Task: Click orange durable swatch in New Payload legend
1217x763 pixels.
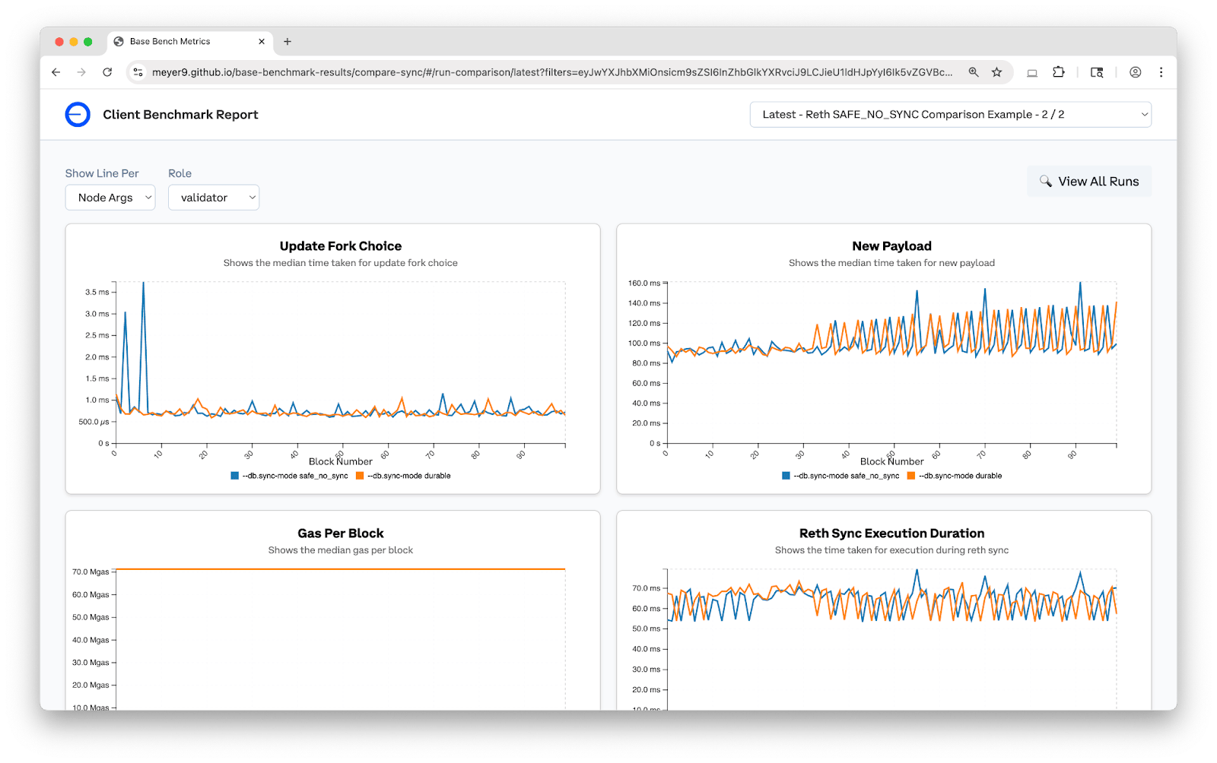Action: pos(911,476)
